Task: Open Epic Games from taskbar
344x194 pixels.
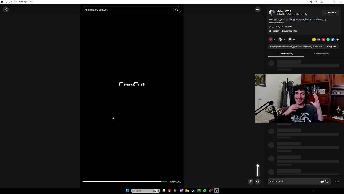Action: click(175, 191)
